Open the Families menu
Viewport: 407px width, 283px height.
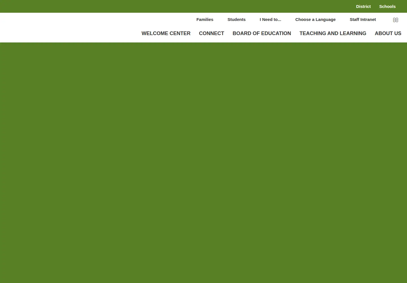[205, 20]
